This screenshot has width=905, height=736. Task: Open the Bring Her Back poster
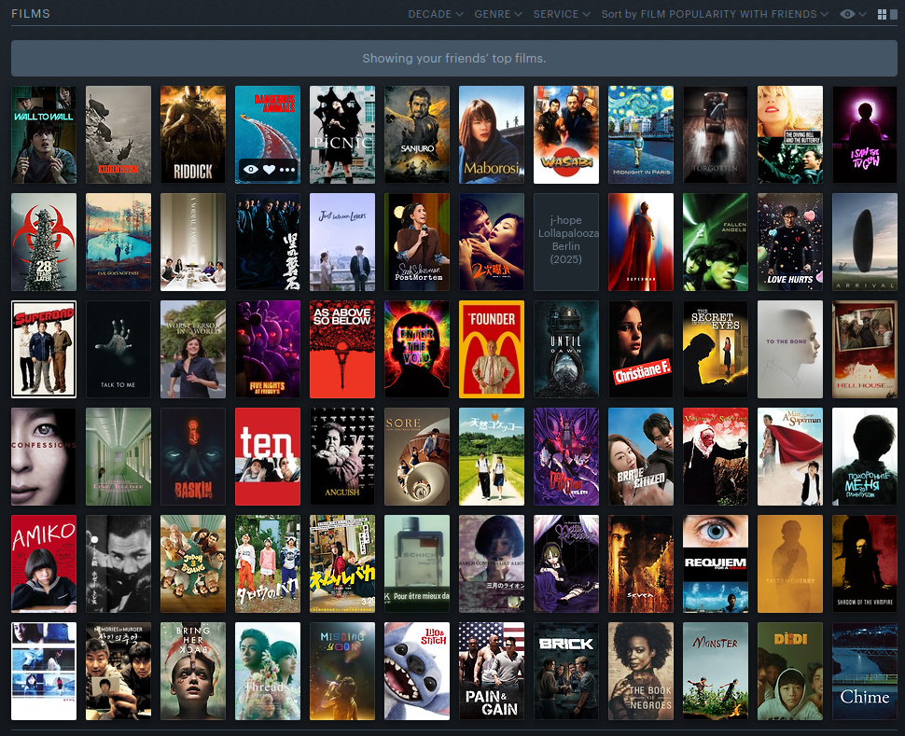193,672
